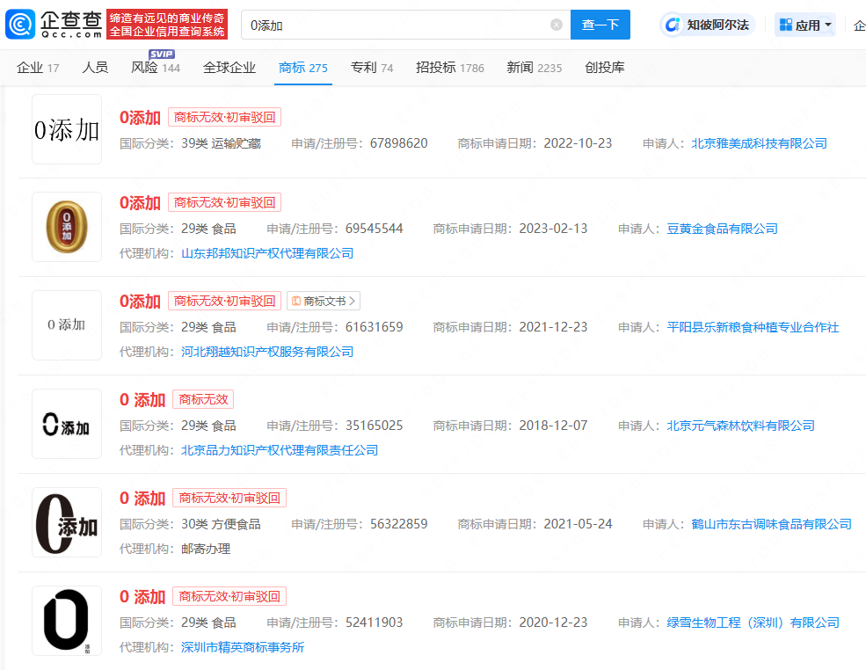Open applicant 北京元气森林饮料有限公司
The width and height of the screenshot is (866, 670).
(x=740, y=426)
